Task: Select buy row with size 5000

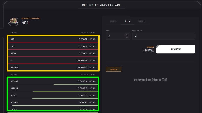Action: 53,95
